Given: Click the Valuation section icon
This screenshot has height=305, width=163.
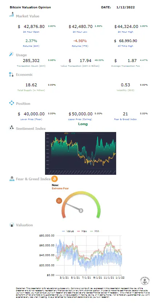Looking at the screenshot, I should click(x=12, y=225).
